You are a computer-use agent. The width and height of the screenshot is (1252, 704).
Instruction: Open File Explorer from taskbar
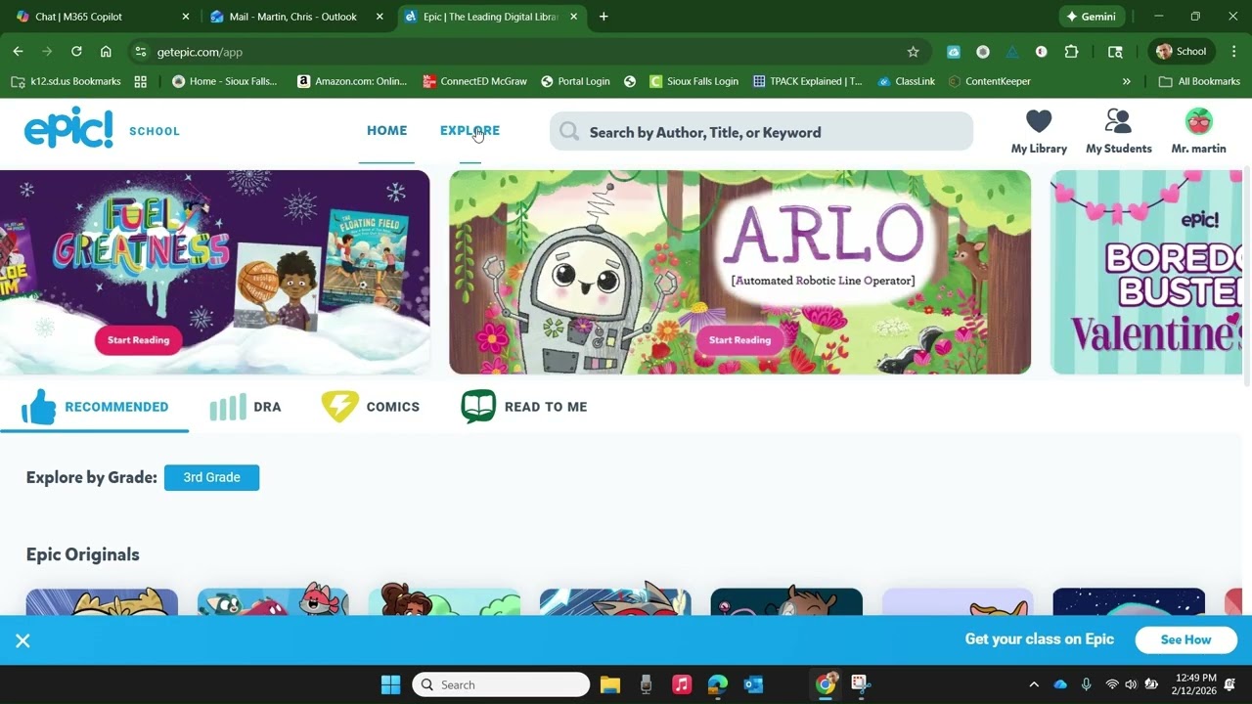point(610,684)
